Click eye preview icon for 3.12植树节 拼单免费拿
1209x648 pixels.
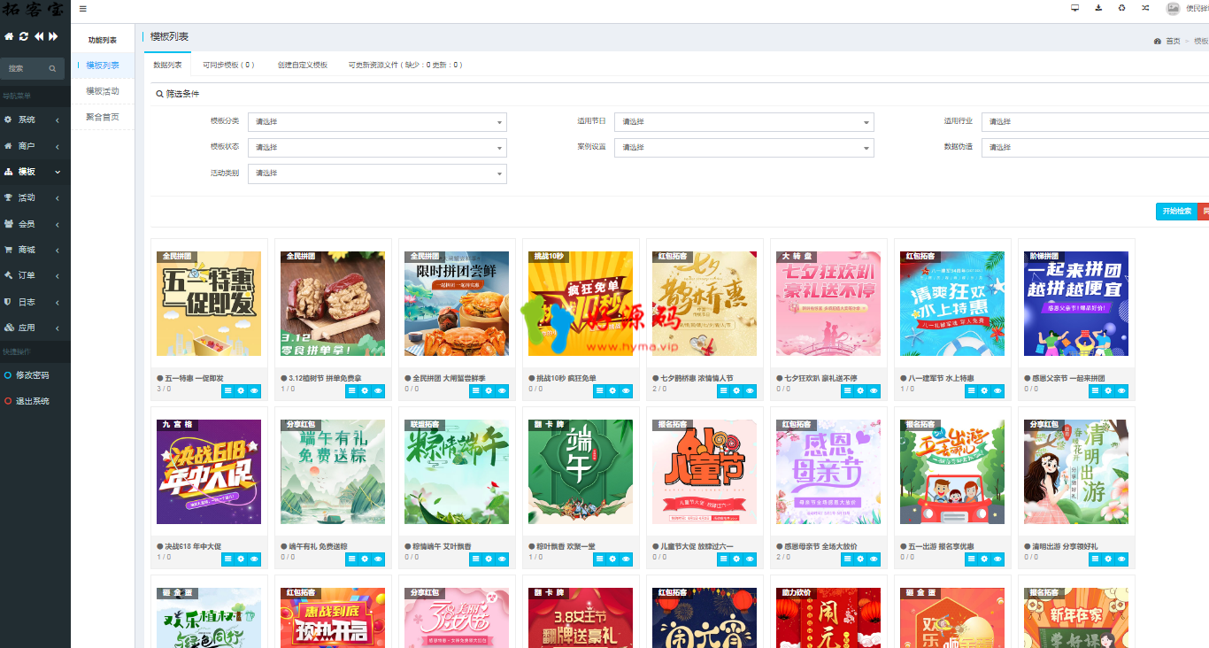click(x=378, y=390)
